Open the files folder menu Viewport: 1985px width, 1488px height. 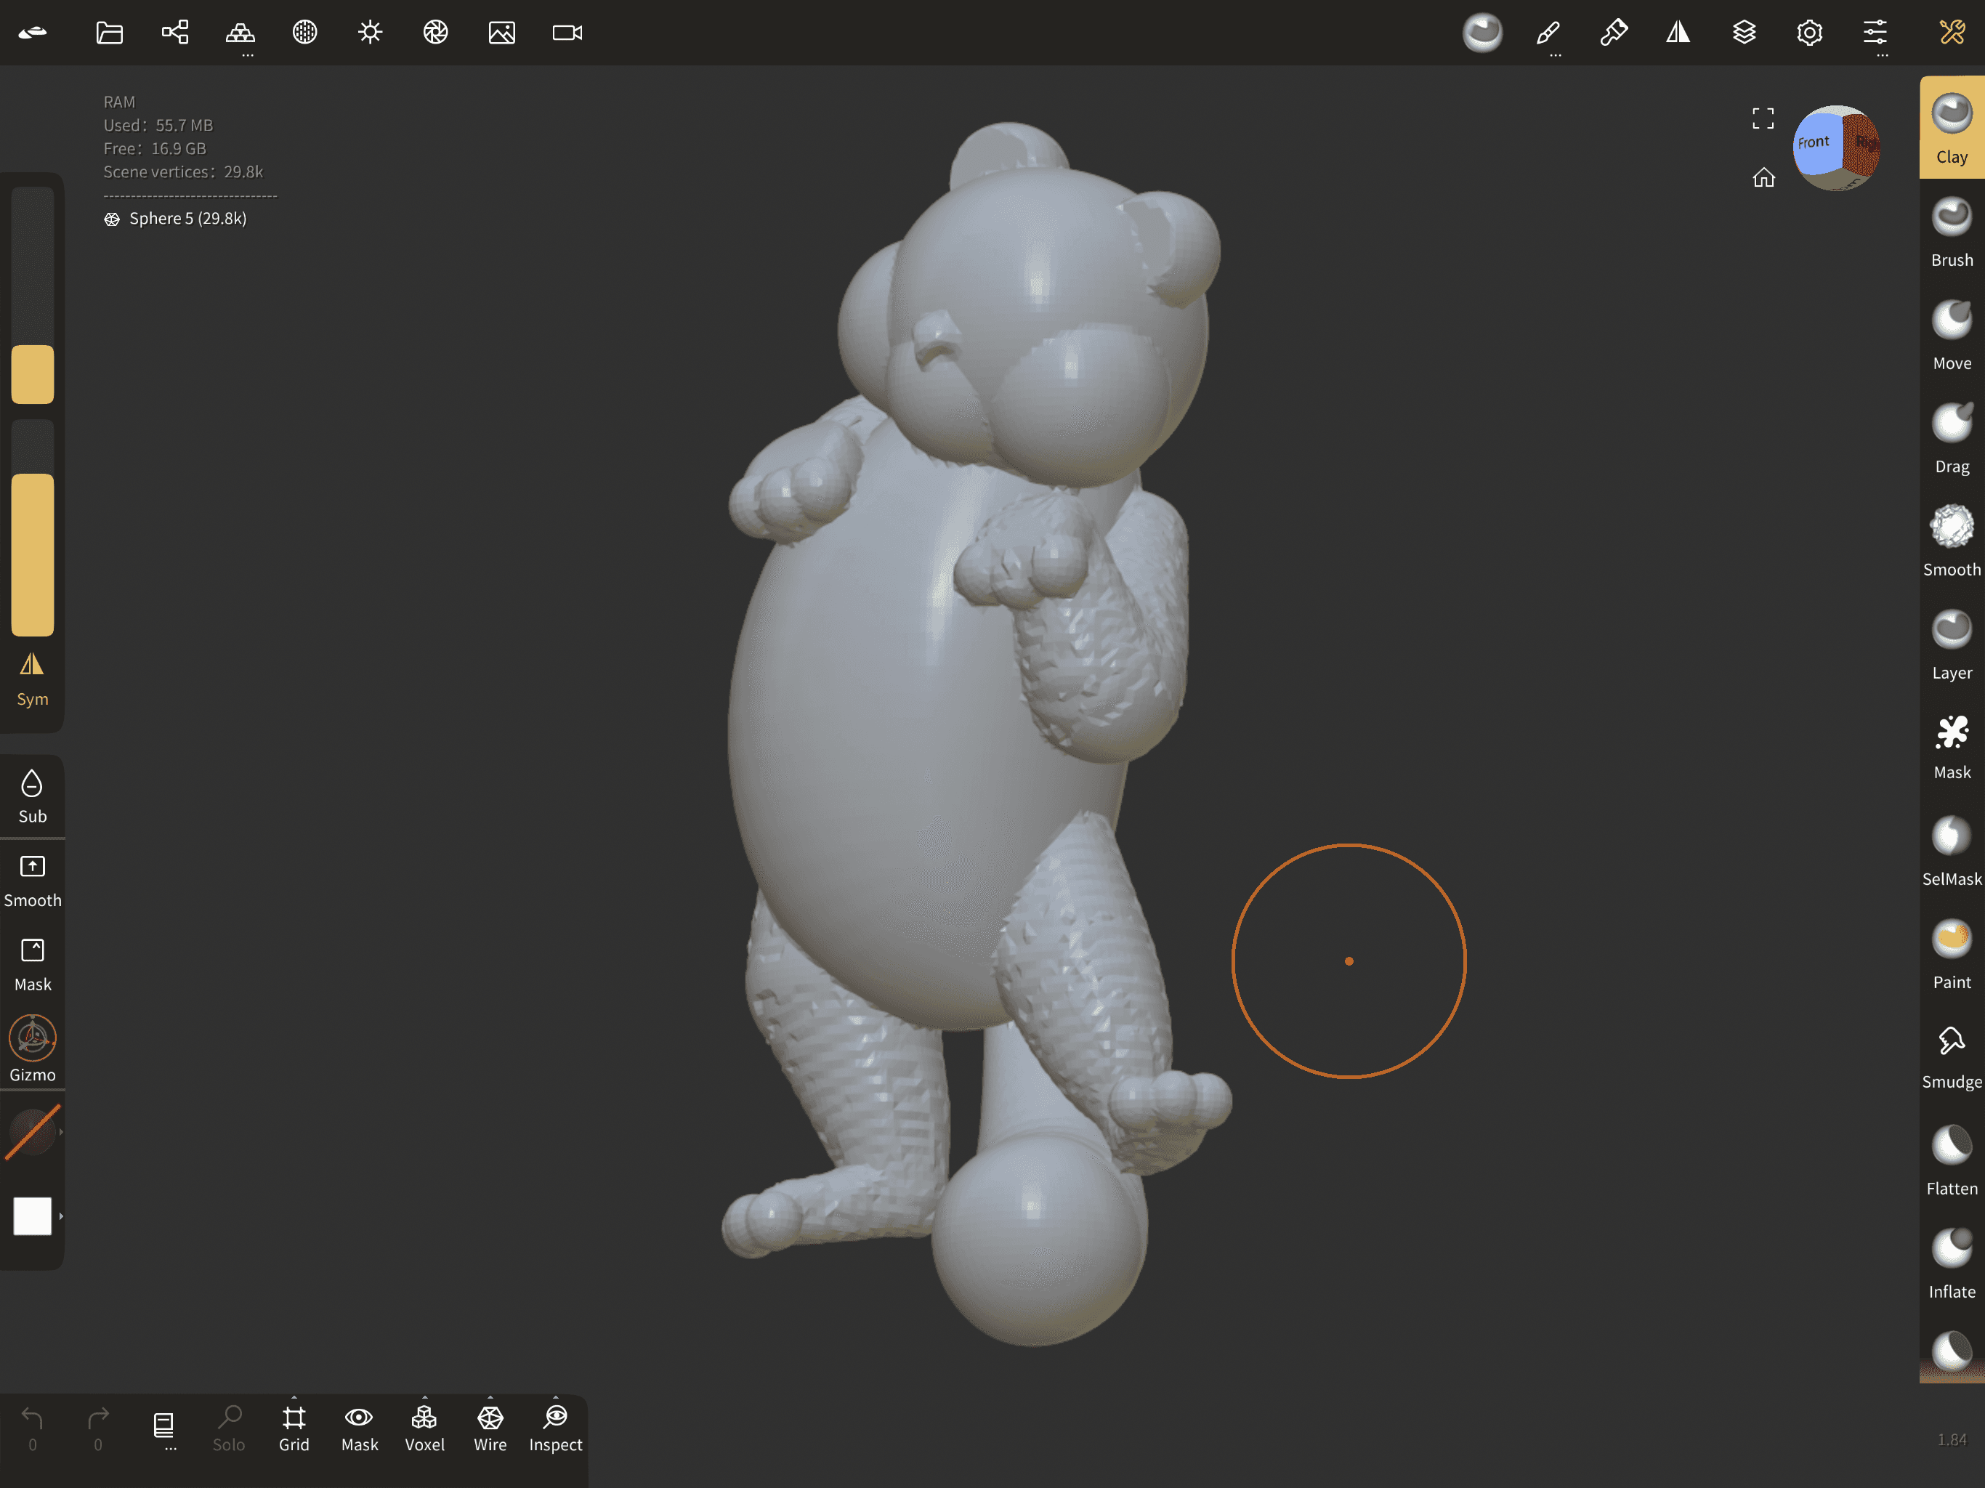click(x=110, y=33)
